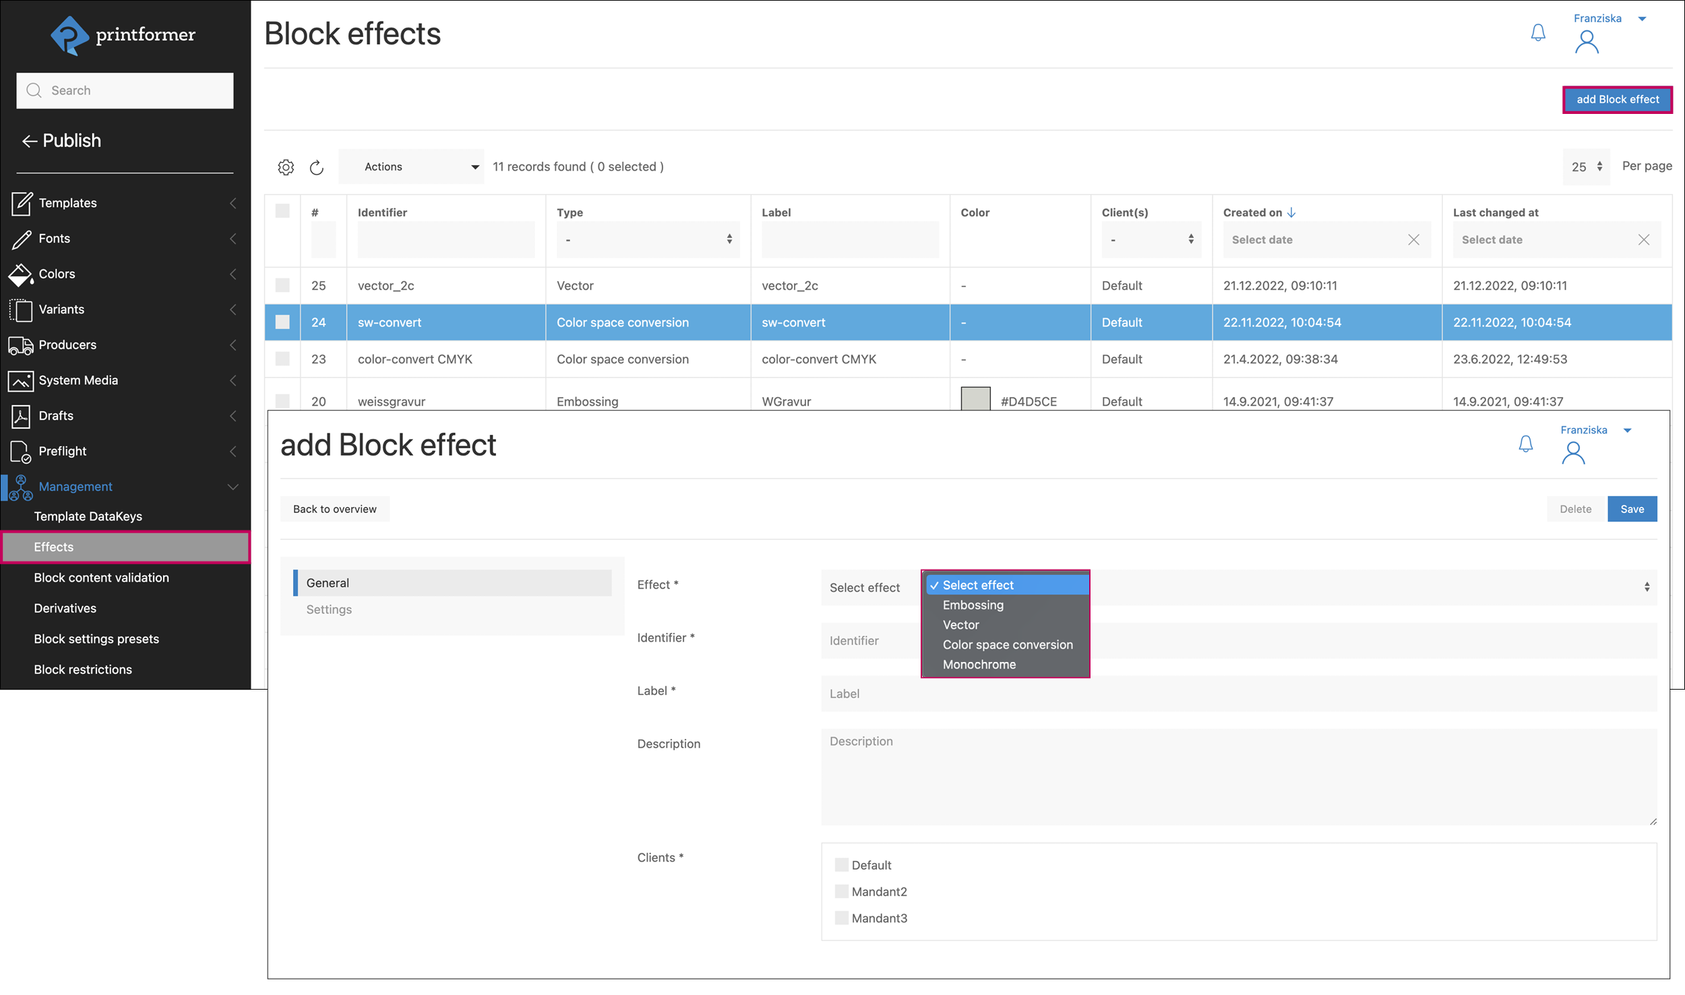Clear the Created on date filter
Viewport: 1685px width, 995px height.
click(x=1413, y=240)
